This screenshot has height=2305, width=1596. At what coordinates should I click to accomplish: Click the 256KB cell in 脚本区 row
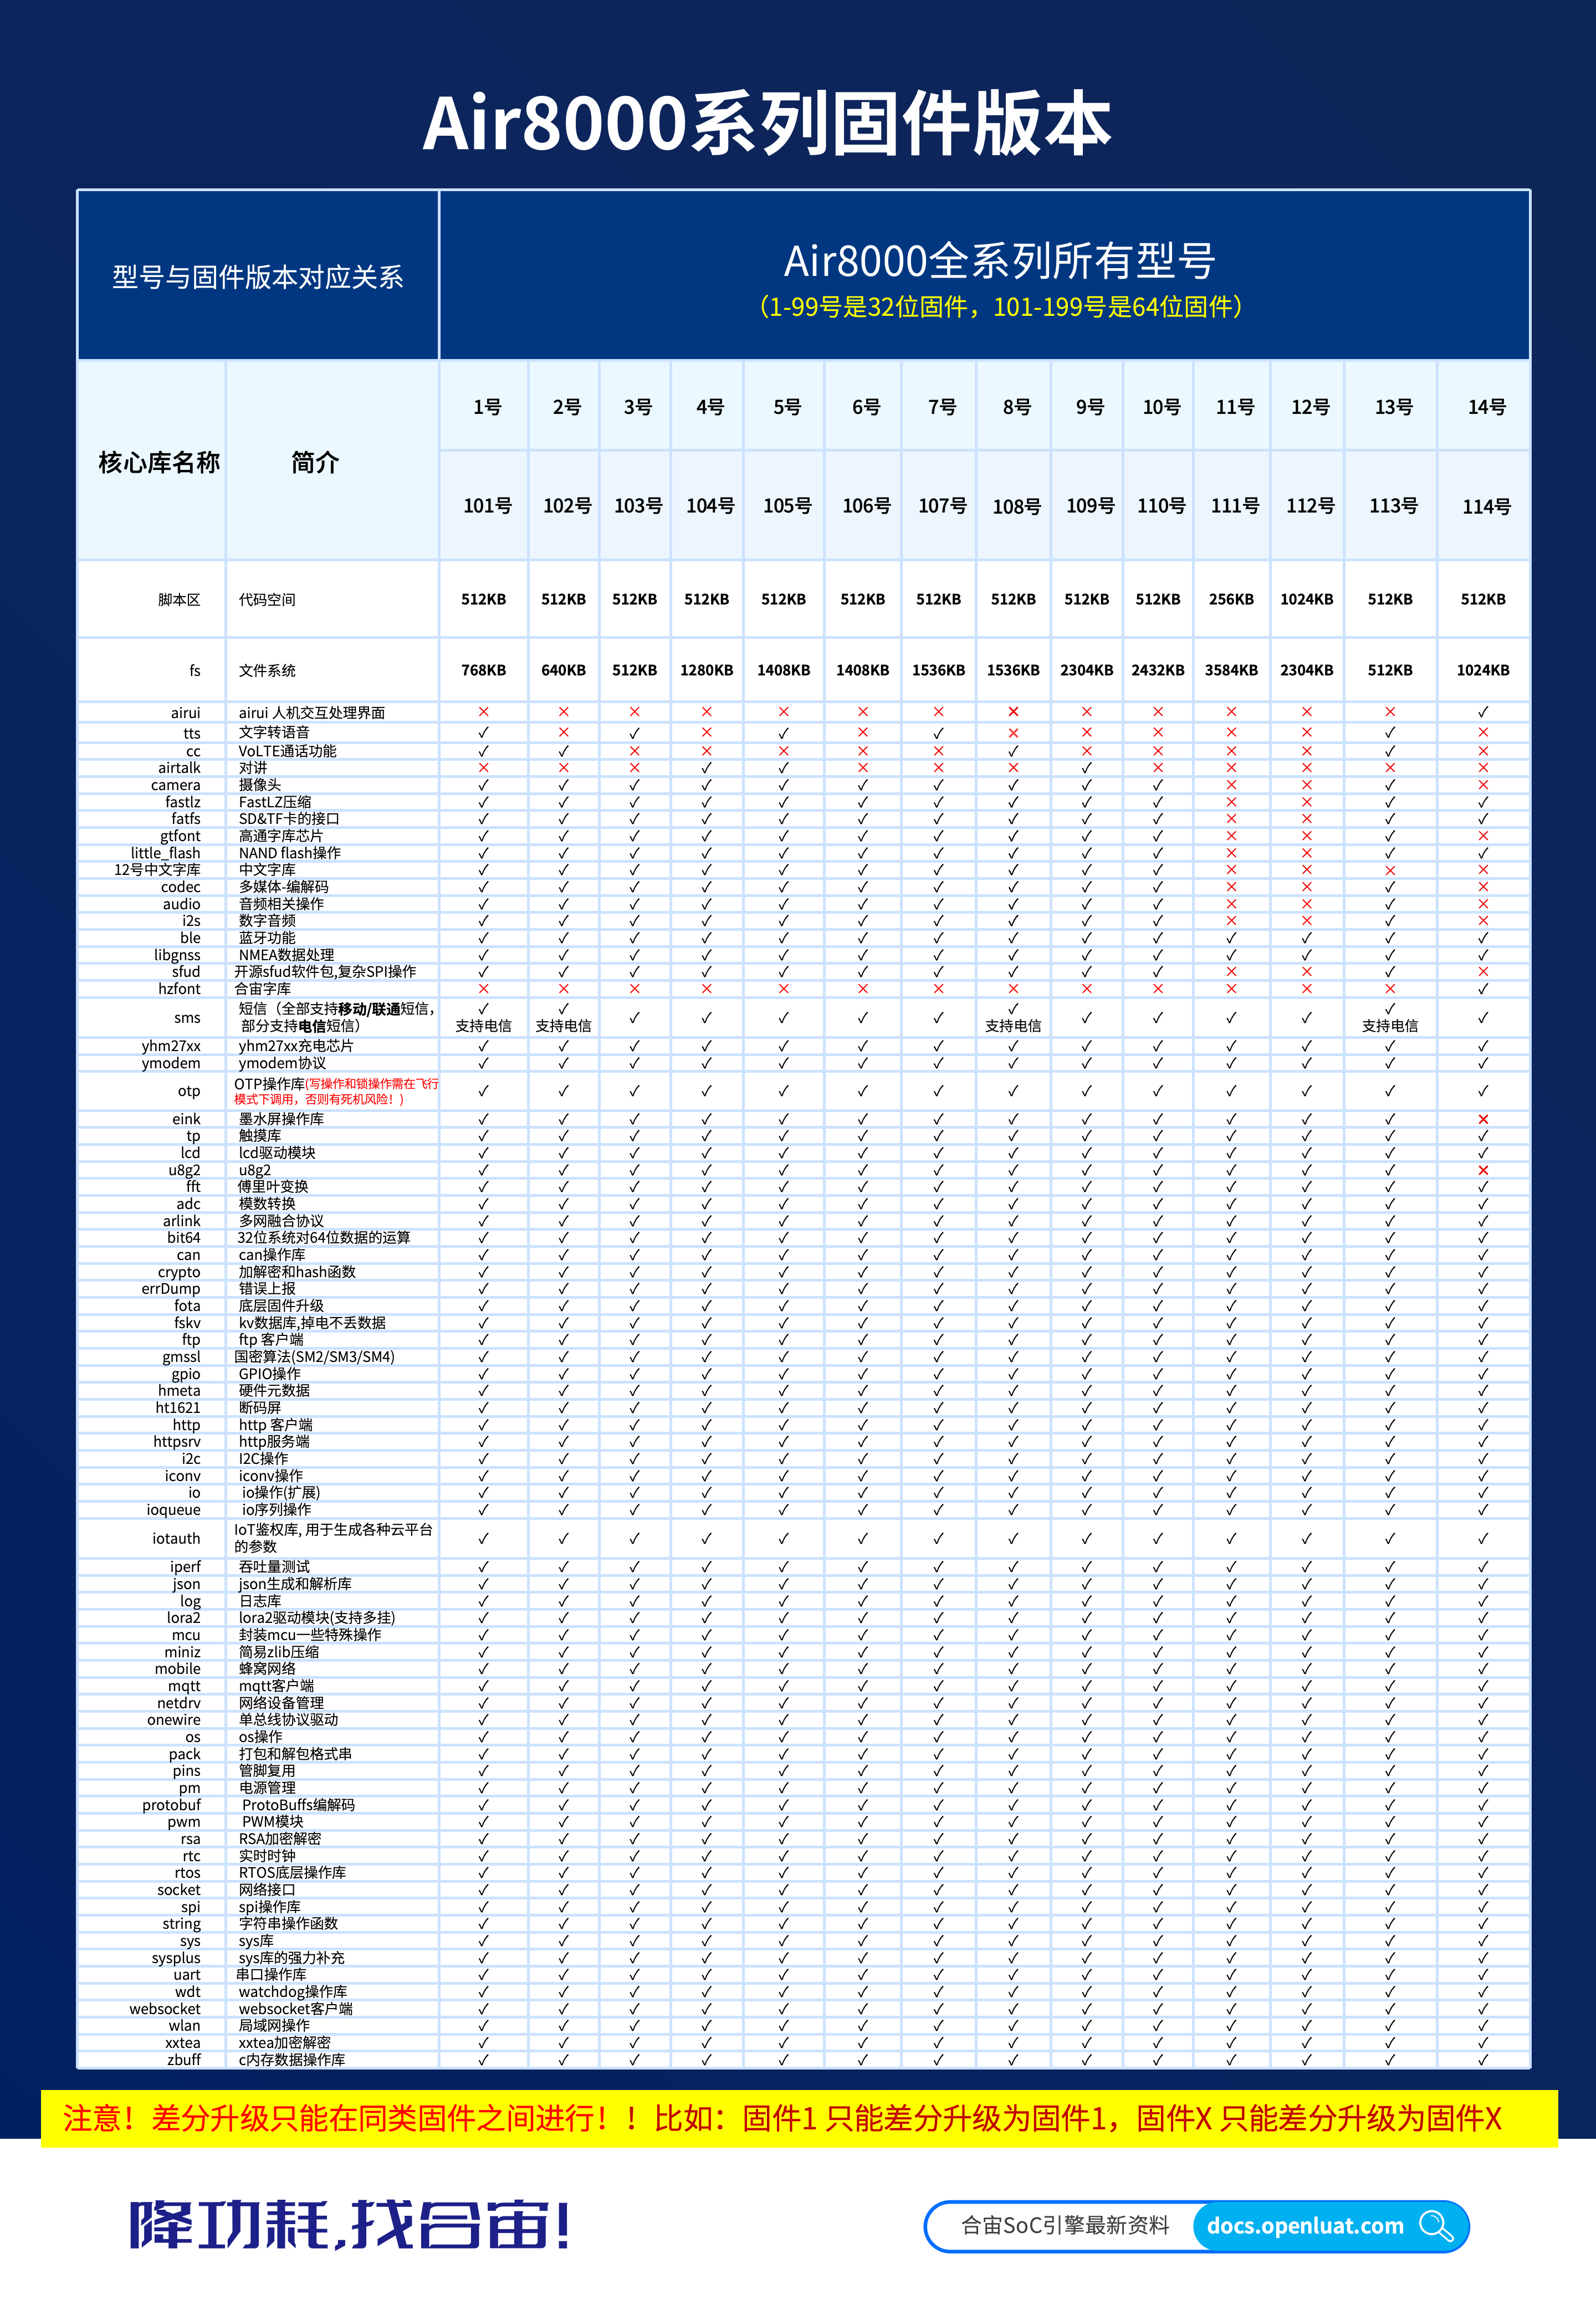click(x=1231, y=599)
